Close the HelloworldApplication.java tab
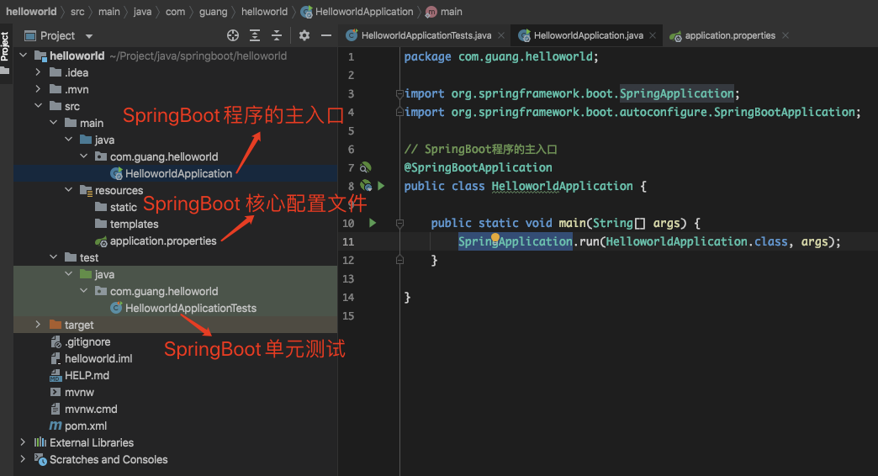878x476 pixels. coord(653,35)
